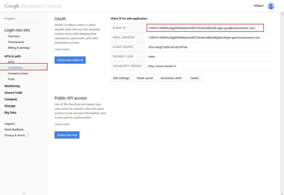
Task: Delete the web application client ID
Action: (195, 78)
